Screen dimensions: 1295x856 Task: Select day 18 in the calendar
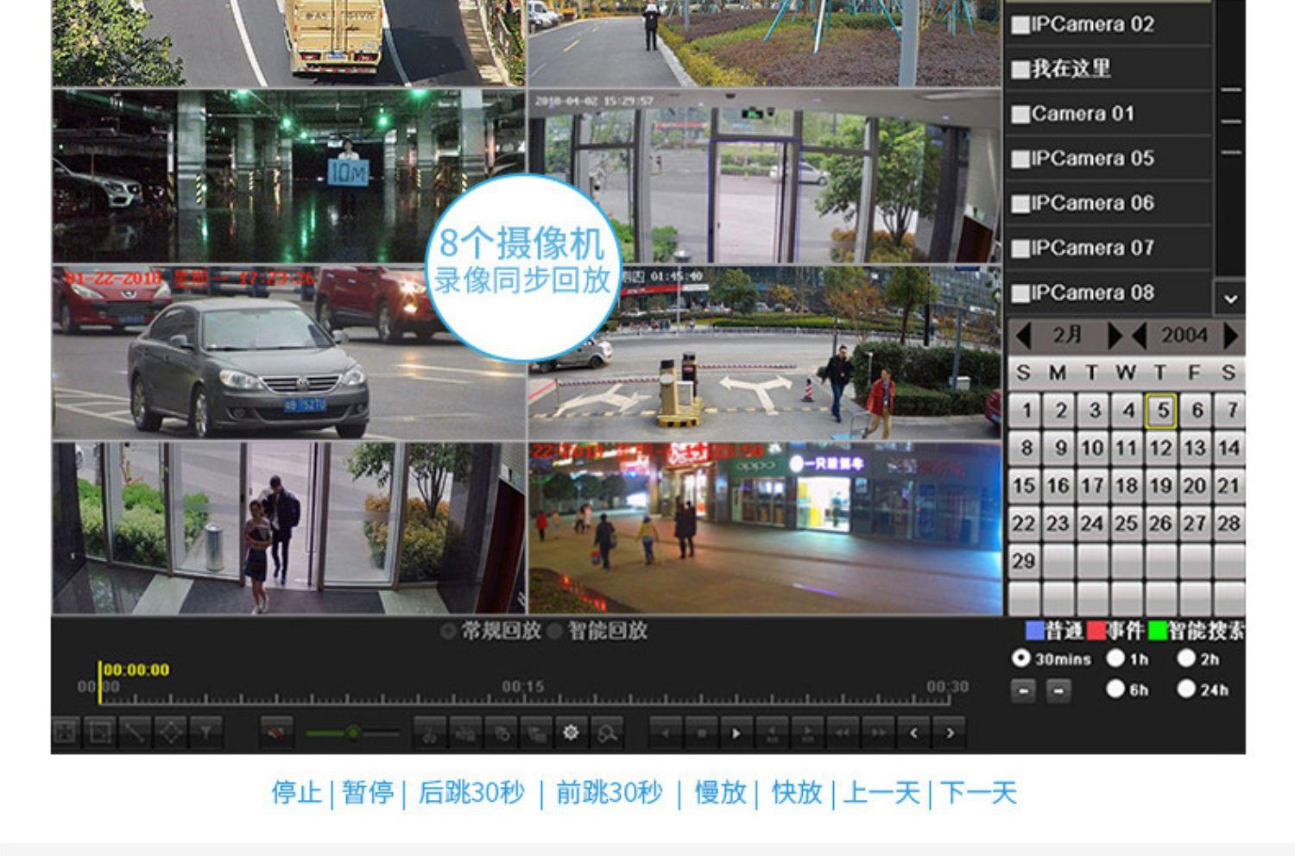click(1127, 486)
